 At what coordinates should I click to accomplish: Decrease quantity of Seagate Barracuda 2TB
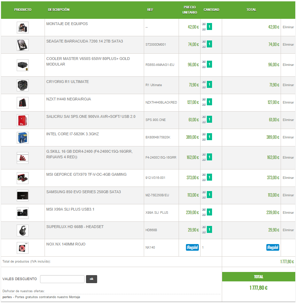[204, 47]
